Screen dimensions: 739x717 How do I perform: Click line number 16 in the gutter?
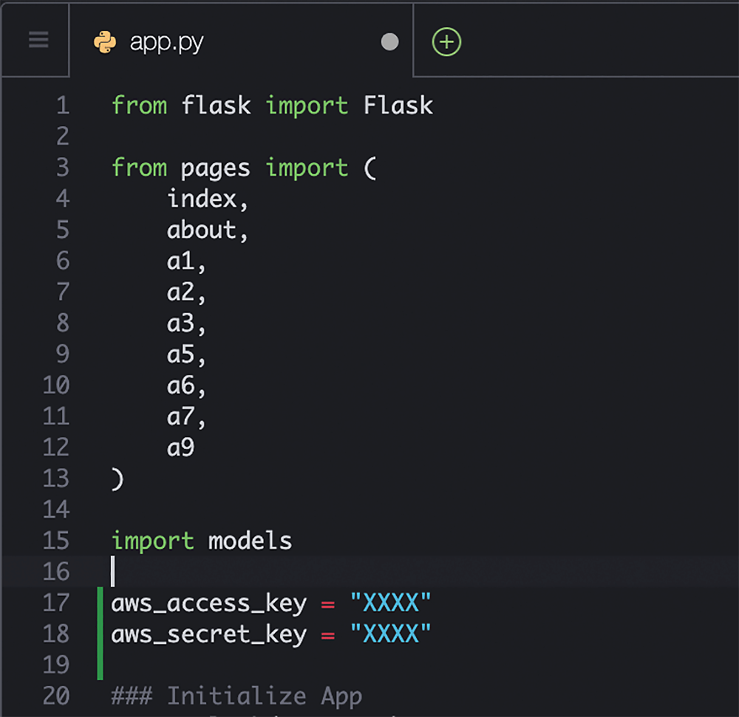point(56,572)
